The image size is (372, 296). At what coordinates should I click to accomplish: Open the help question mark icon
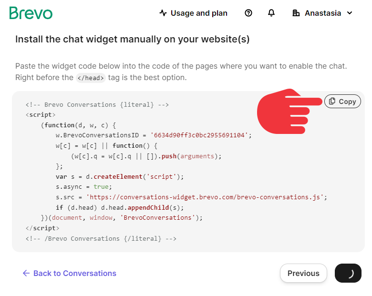point(248,13)
